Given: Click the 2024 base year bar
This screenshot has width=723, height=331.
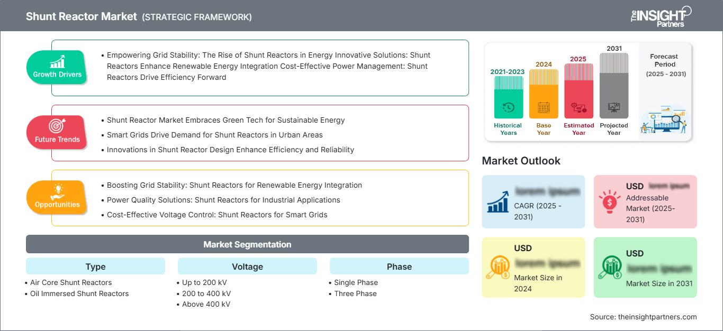Looking at the screenshot, I should click(544, 94).
